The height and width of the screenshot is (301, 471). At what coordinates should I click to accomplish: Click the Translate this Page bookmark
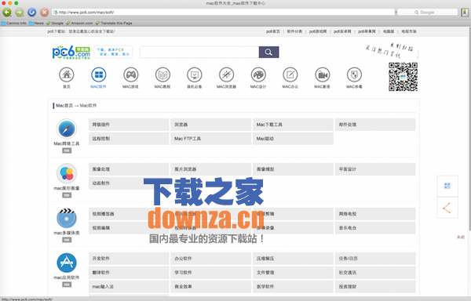(114, 23)
